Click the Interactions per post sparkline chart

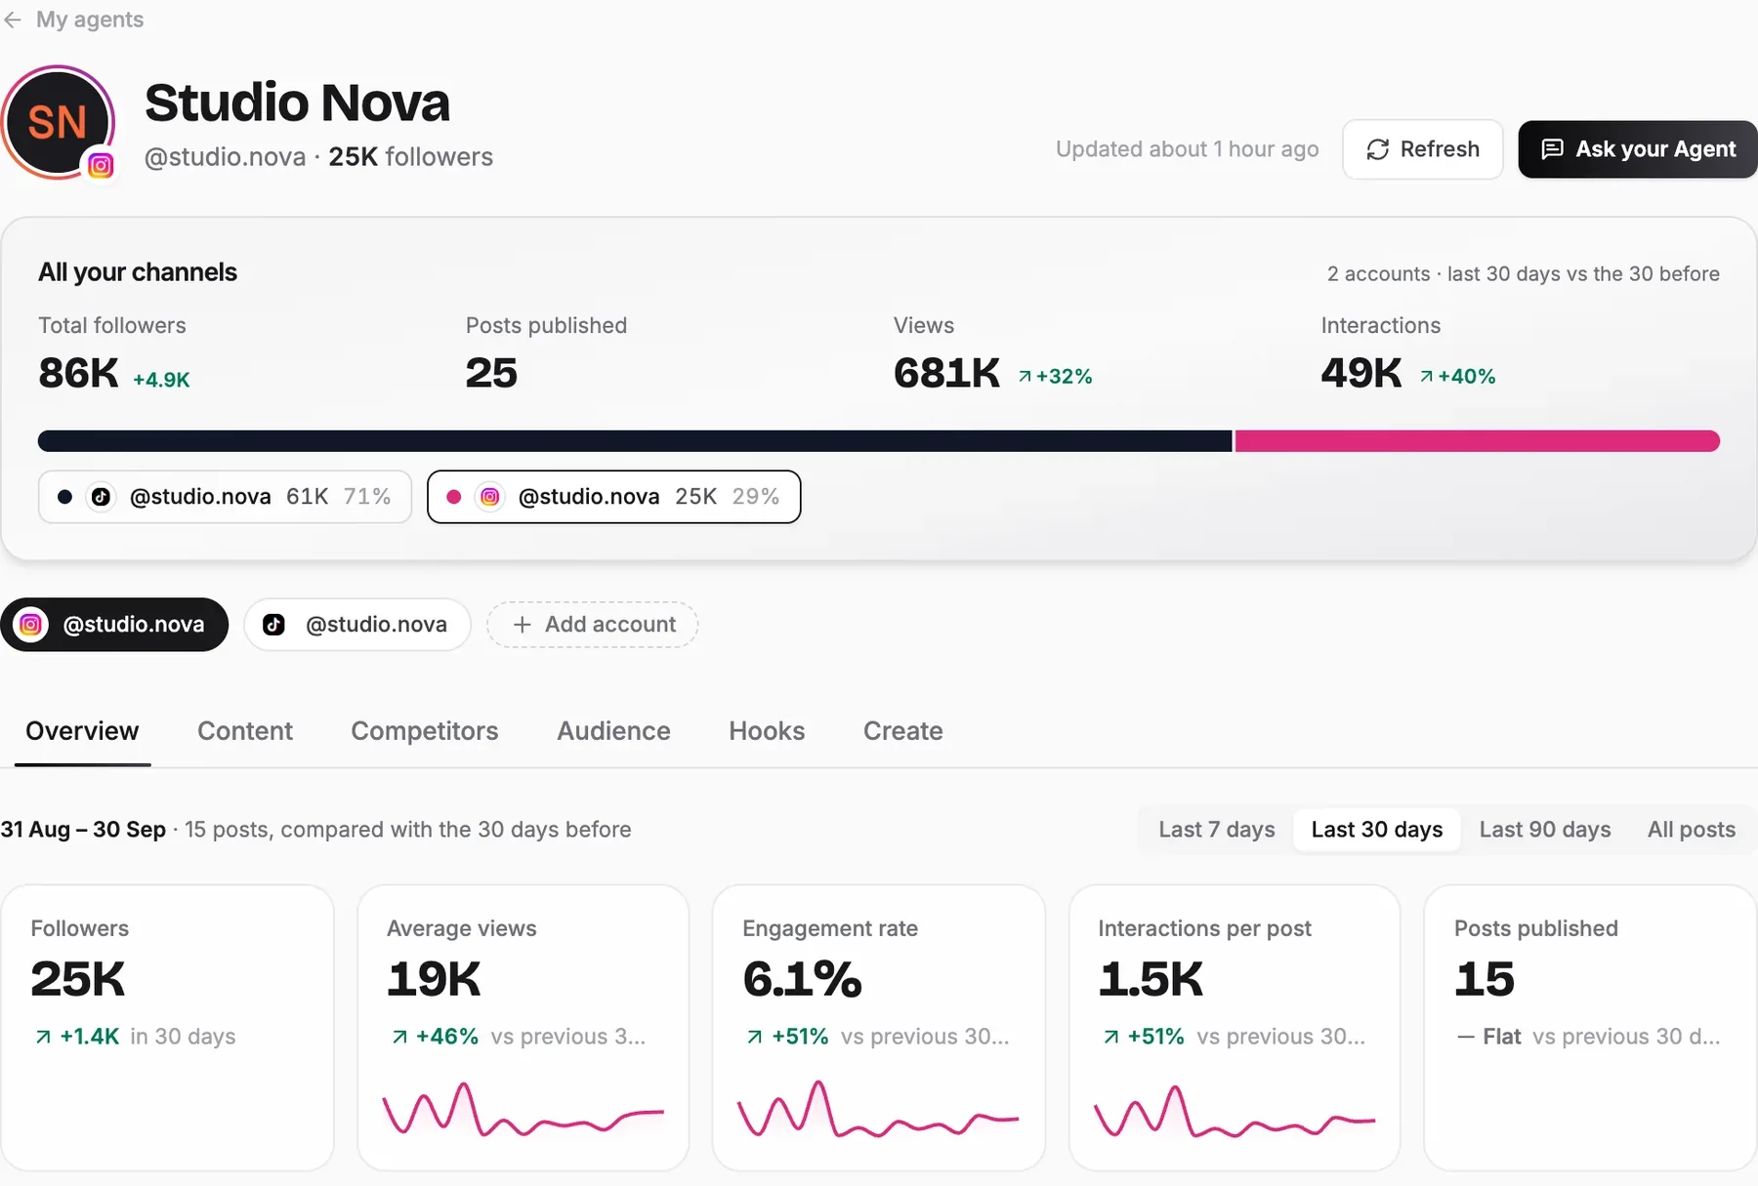click(1235, 1112)
